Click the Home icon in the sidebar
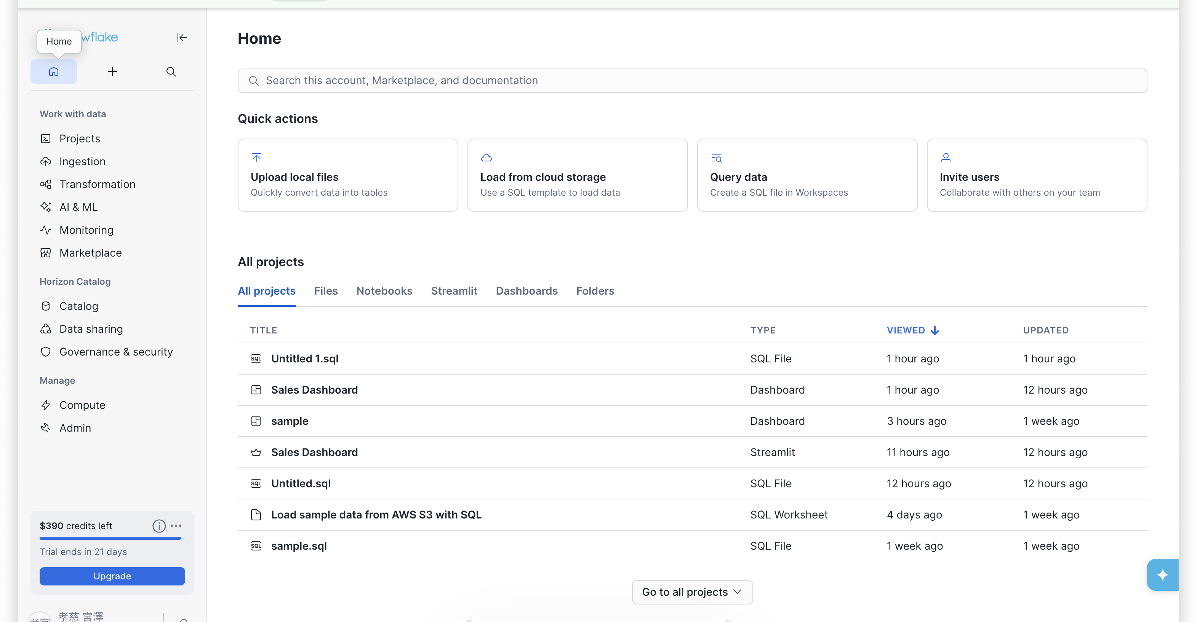The height and width of the screenshot is (622, 1197). (53, 72)
